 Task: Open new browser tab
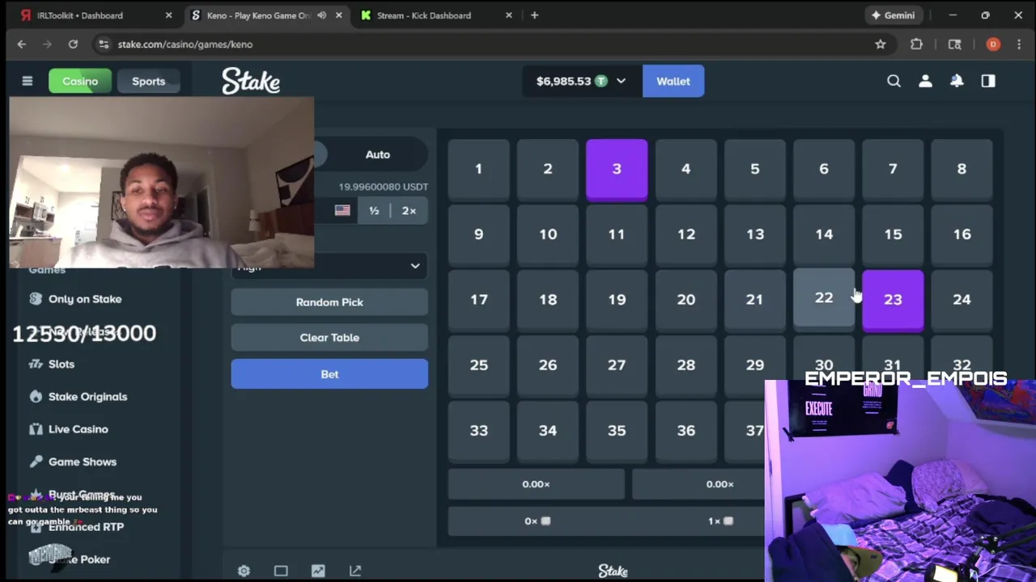pyautogui.click(x=534, y=15)
